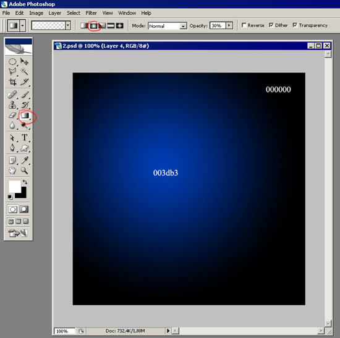
Task: Click the Jump to ImageReady button
Action: 18,233
